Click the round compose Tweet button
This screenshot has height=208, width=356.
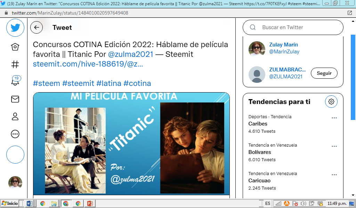[15, 155]
